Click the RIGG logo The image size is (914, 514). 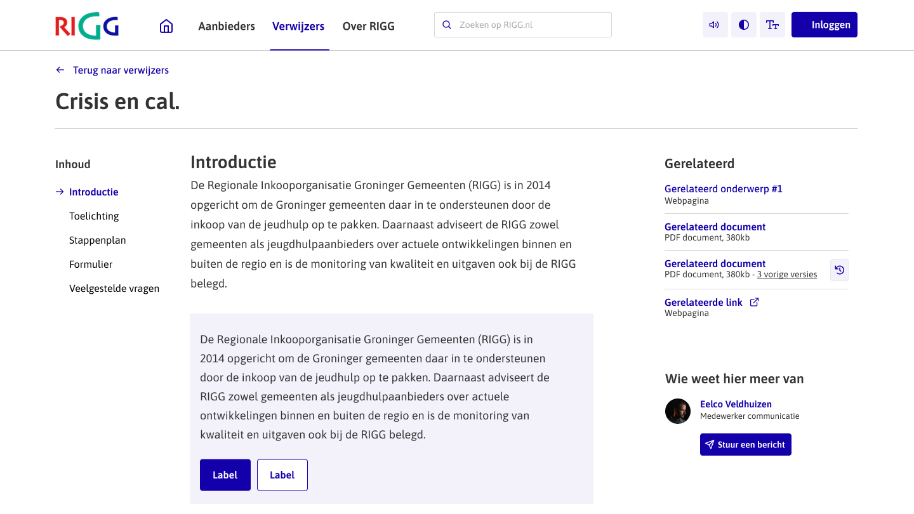coord(87,26)
